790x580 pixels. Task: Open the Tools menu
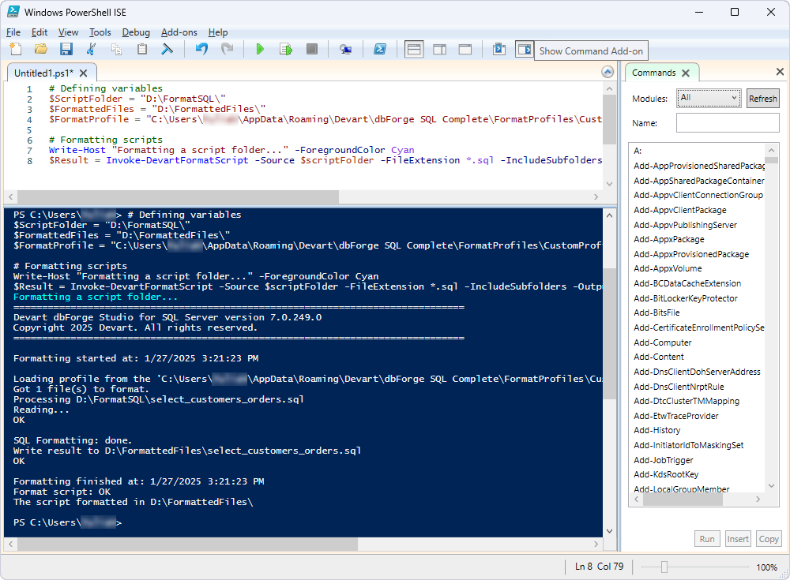pos(100,32)
